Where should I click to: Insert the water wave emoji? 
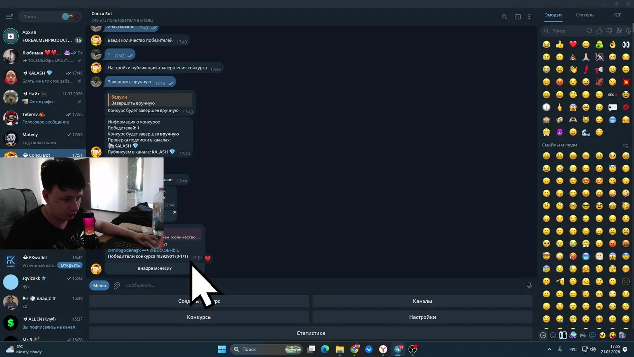click(x=586, y=132)
